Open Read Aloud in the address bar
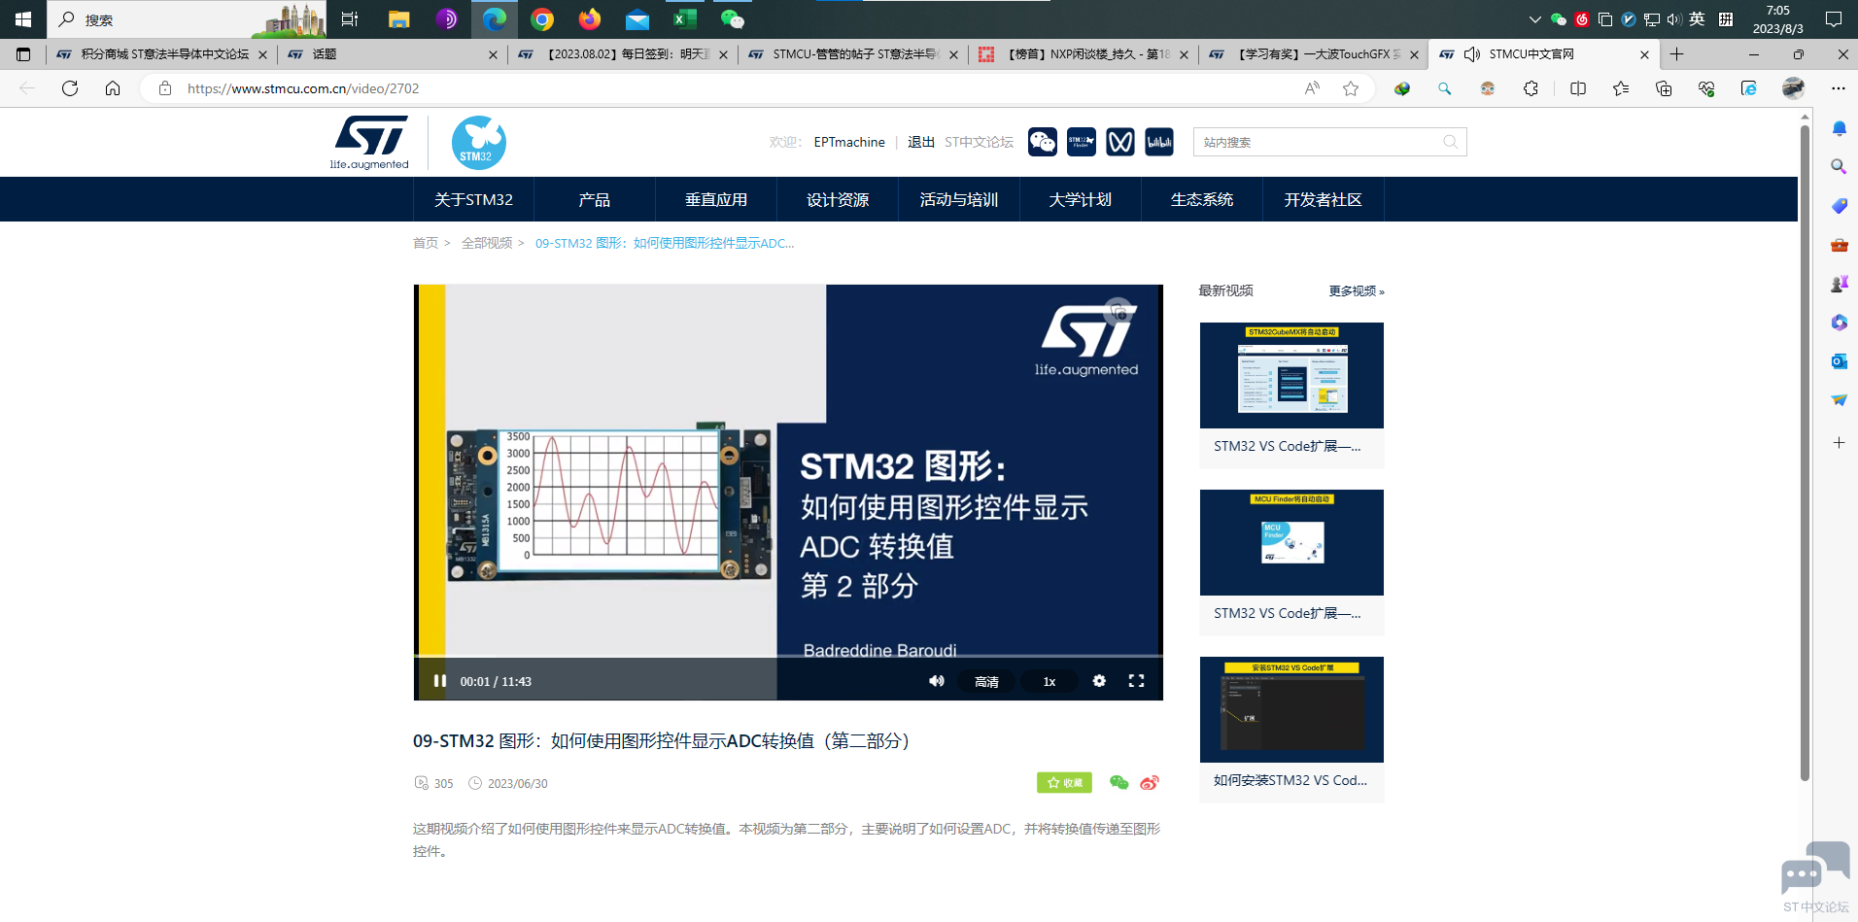This screenshot has height=922, width=1858. click(1312, 88)
